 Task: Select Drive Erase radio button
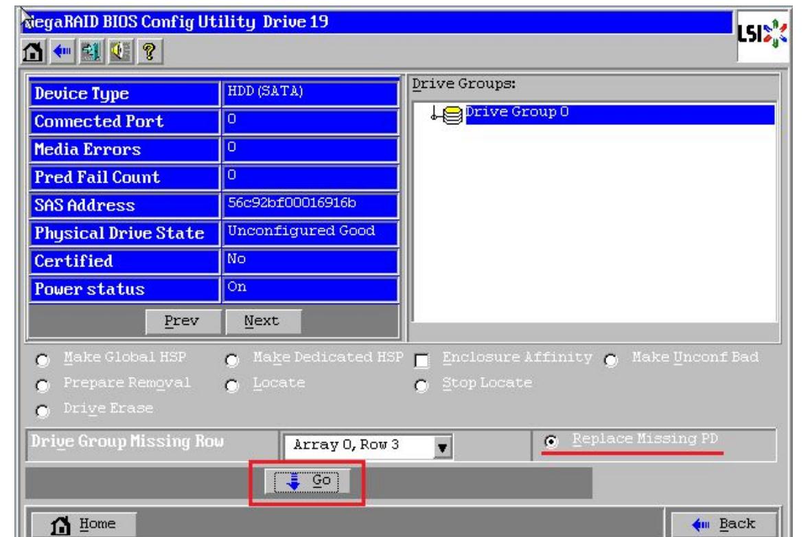[43, 411]
